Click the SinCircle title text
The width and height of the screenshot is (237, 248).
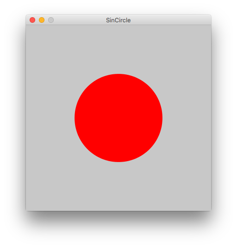pyautogui.click(x=118, y=20)
